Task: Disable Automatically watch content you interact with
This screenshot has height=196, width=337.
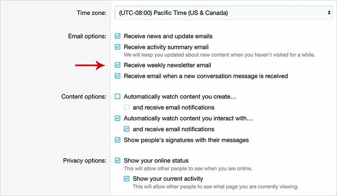Action: tap(118, 118)
